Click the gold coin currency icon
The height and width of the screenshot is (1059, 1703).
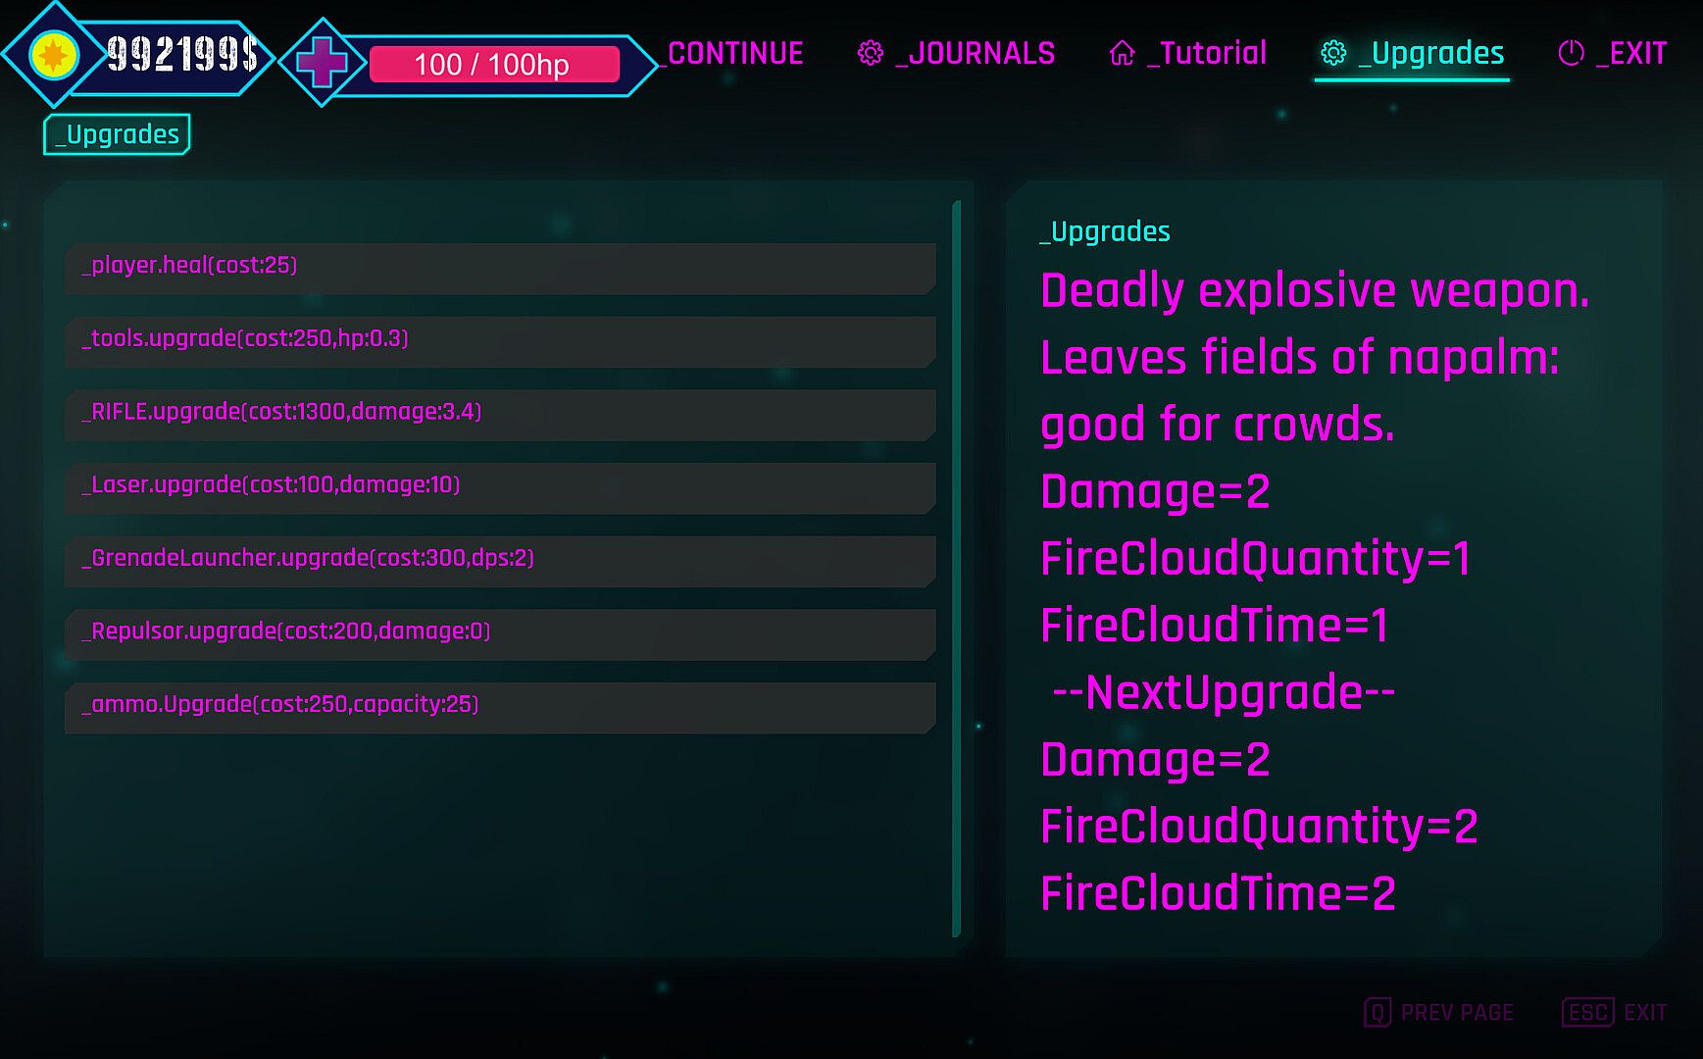click(54, 55)
